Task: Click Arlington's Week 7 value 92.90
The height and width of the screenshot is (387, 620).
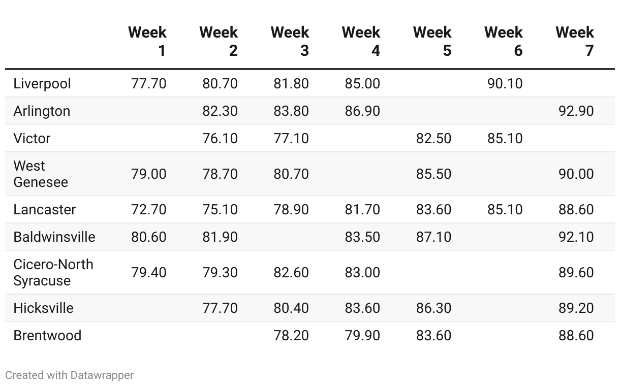Action: click(x=576, y=111)
